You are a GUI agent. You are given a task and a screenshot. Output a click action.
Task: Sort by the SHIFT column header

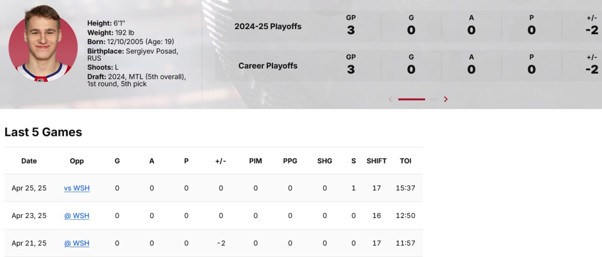tap(376, 161)
